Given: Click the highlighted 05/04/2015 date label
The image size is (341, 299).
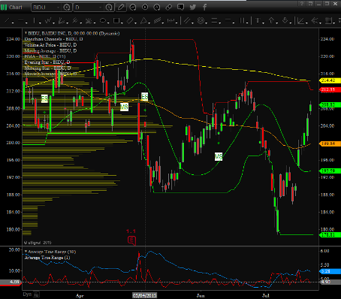Looking at the screenshot, I should click(x=145, y=295).
